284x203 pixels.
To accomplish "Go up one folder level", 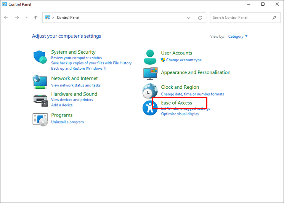I will (x=35, y=18).
